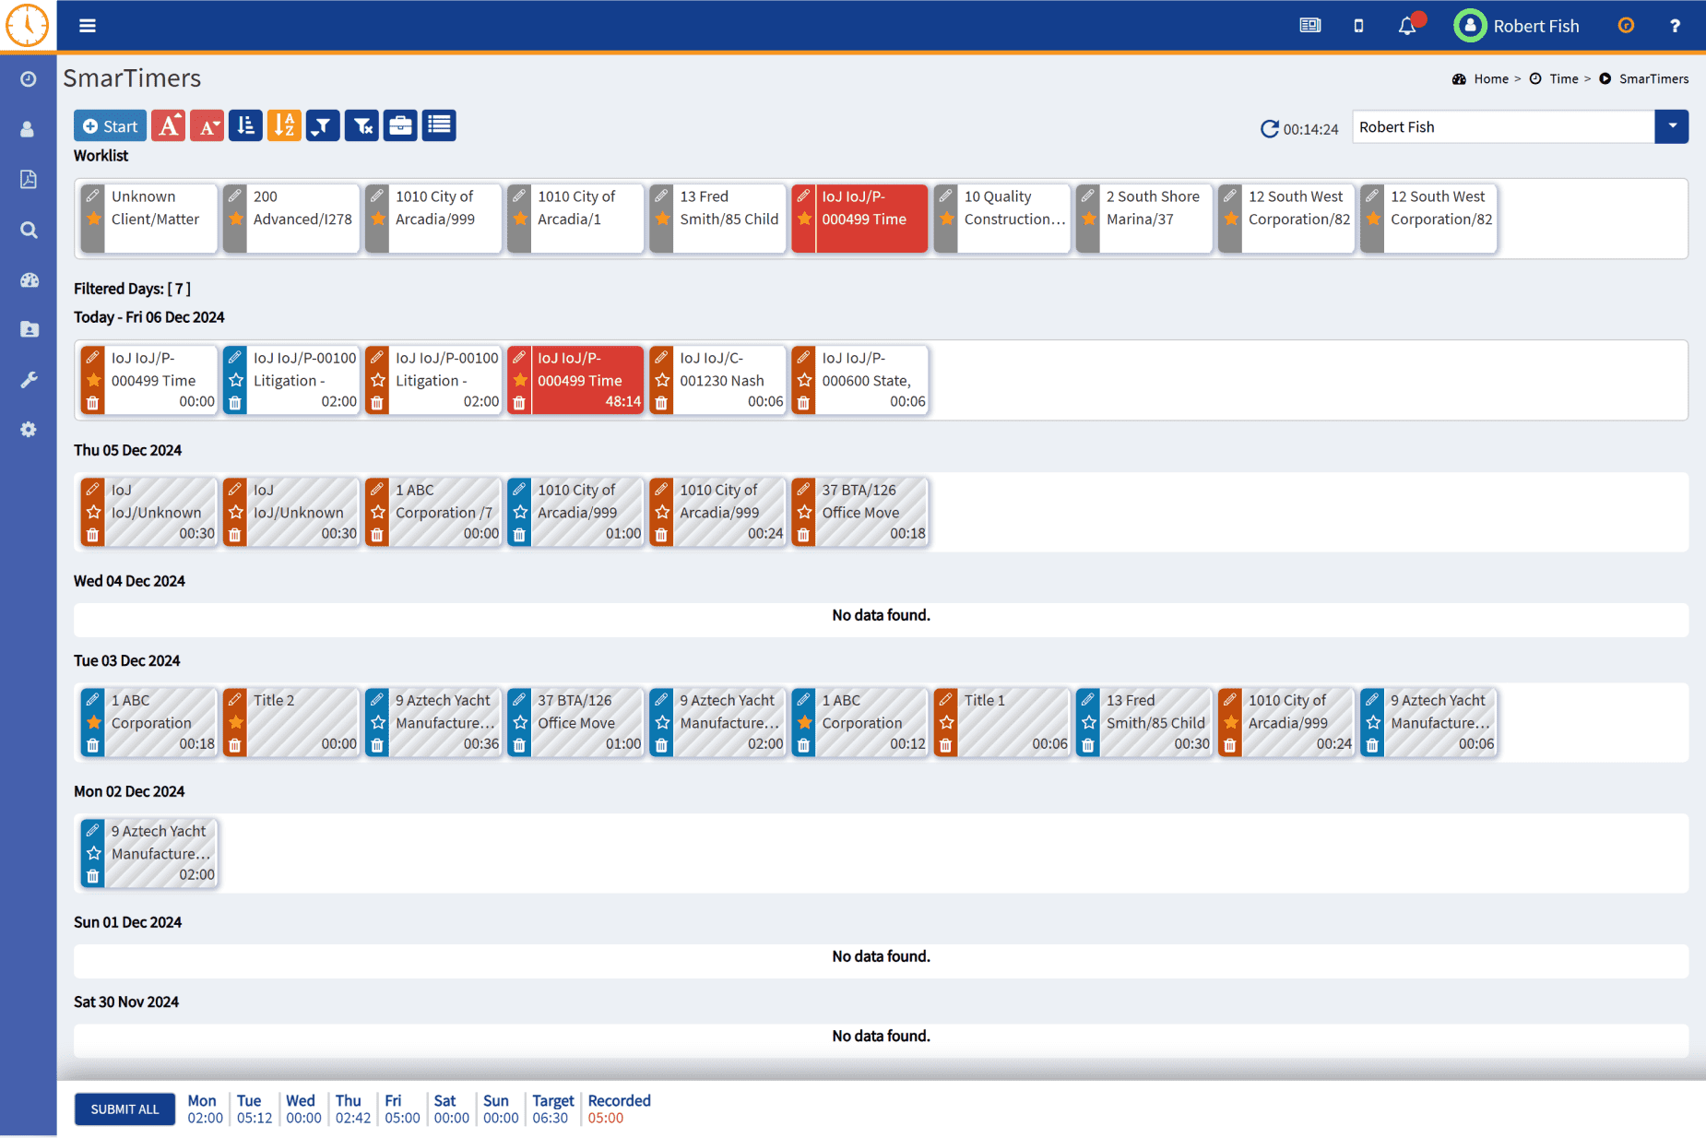Screen dimensions: 1706x1138
Task: Increase timer card font size
Action: (x=168, y=125)
